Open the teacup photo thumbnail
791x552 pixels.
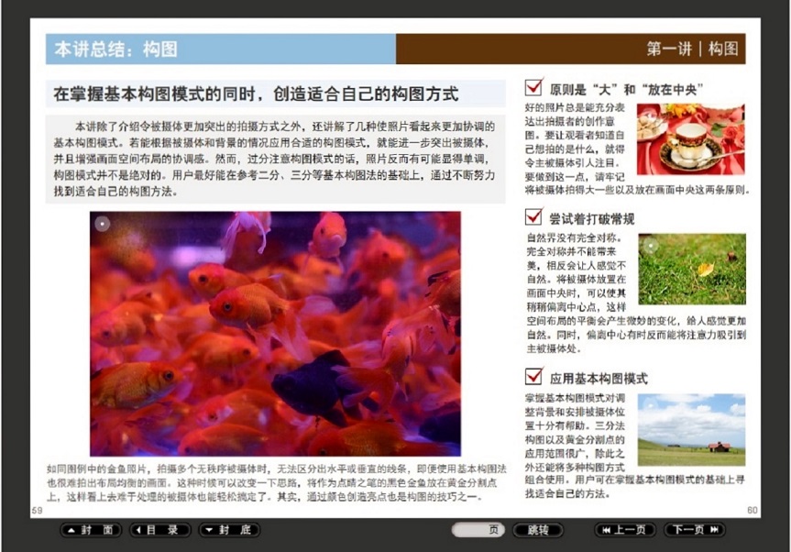tap(690, 139)
